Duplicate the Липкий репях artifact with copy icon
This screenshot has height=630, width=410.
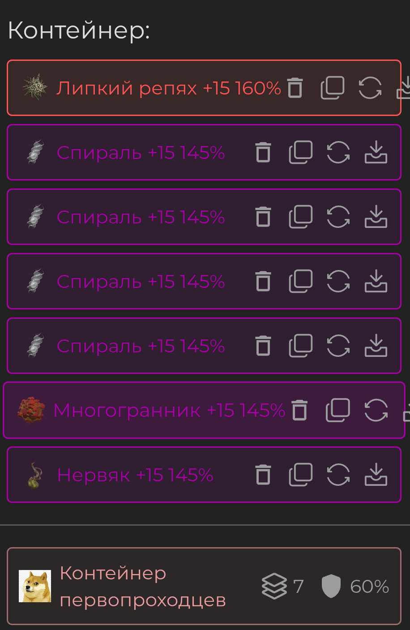click(x=333, y=88)
